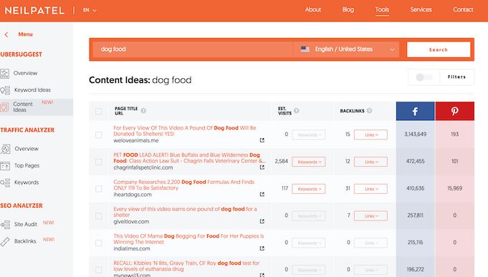The height and width of the screenshot is (277, 488).
Task: Select the Content Ideas sidebar icon
Action: (4, 107)
